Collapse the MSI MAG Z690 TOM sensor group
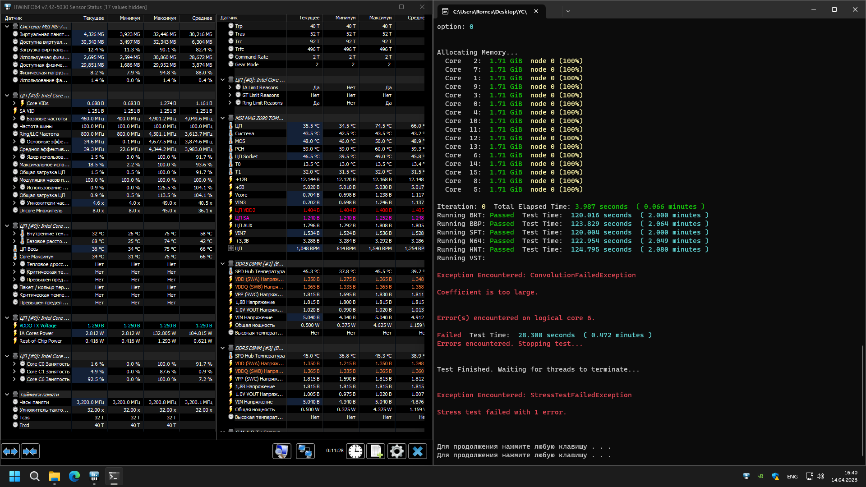Viewport: 866px width, 487px height. point(223,118)
